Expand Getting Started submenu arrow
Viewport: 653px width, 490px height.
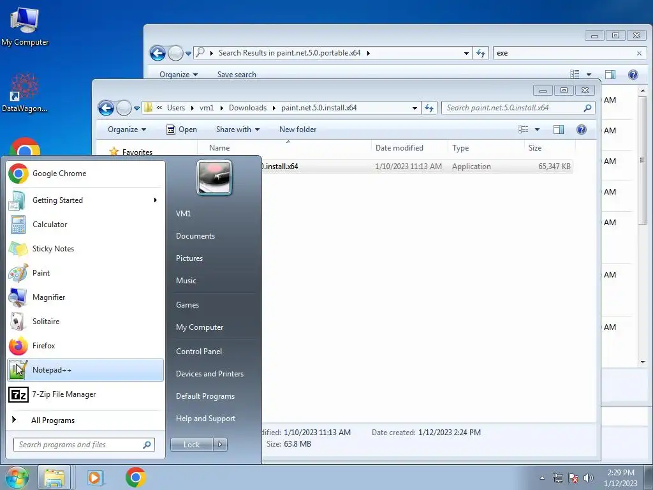coord(156,200)
